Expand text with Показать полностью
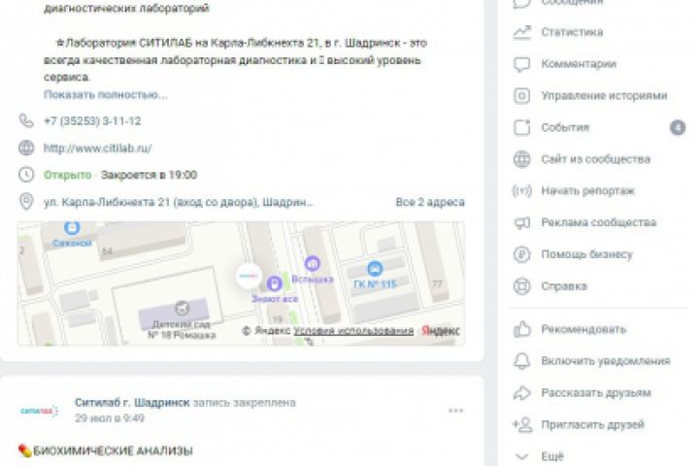Viewport: 699px width, 466px height. (106, 94)
